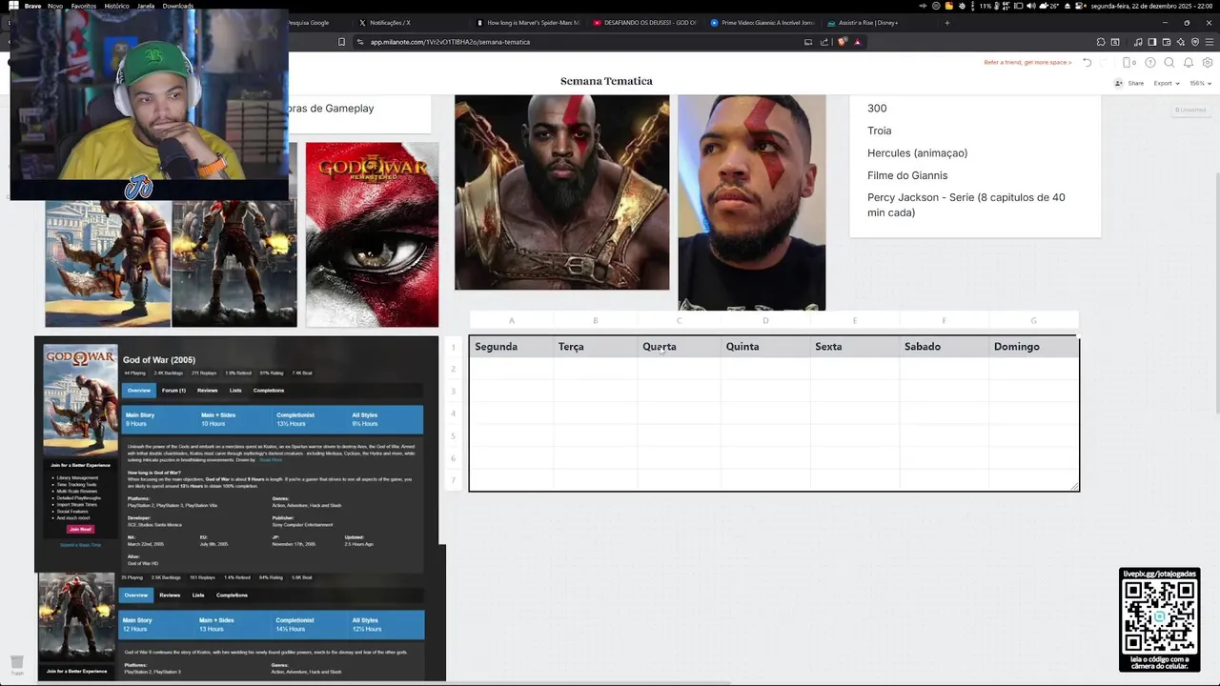
Task: Open the browser hamburger menu
Action: (1210, 42)
